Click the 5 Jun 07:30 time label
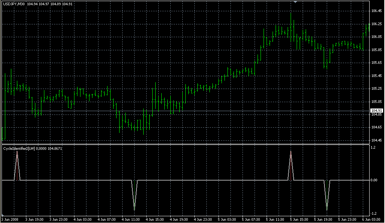The height and width of the screenshot is (223, 385). point(251,220)
